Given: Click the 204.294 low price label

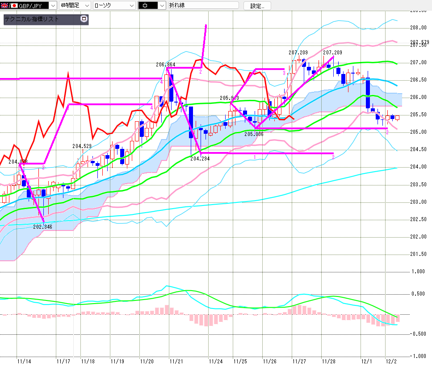Looking at the screenshot, I should [x=199, y=158].
